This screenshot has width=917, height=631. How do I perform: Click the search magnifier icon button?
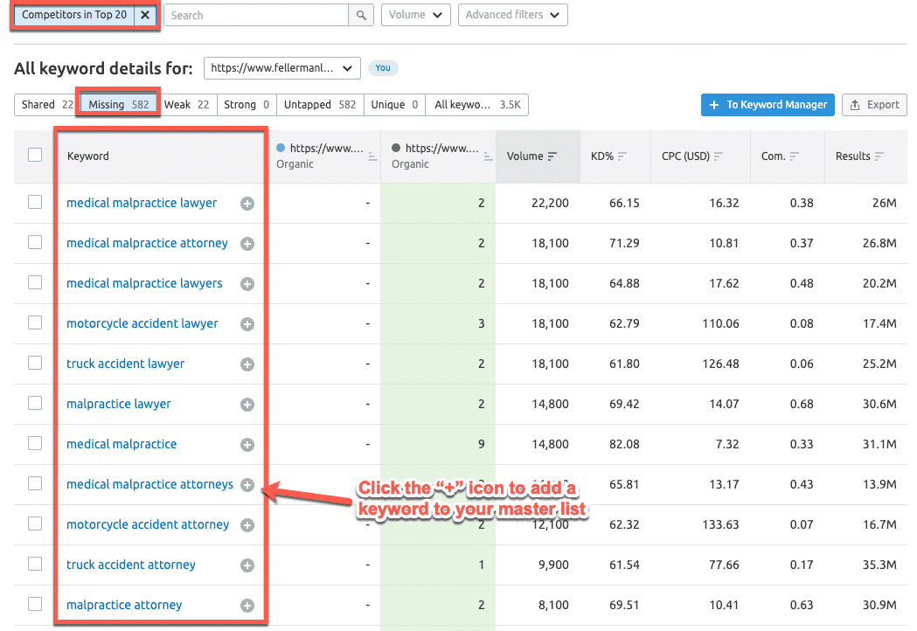tap(360, 16)
